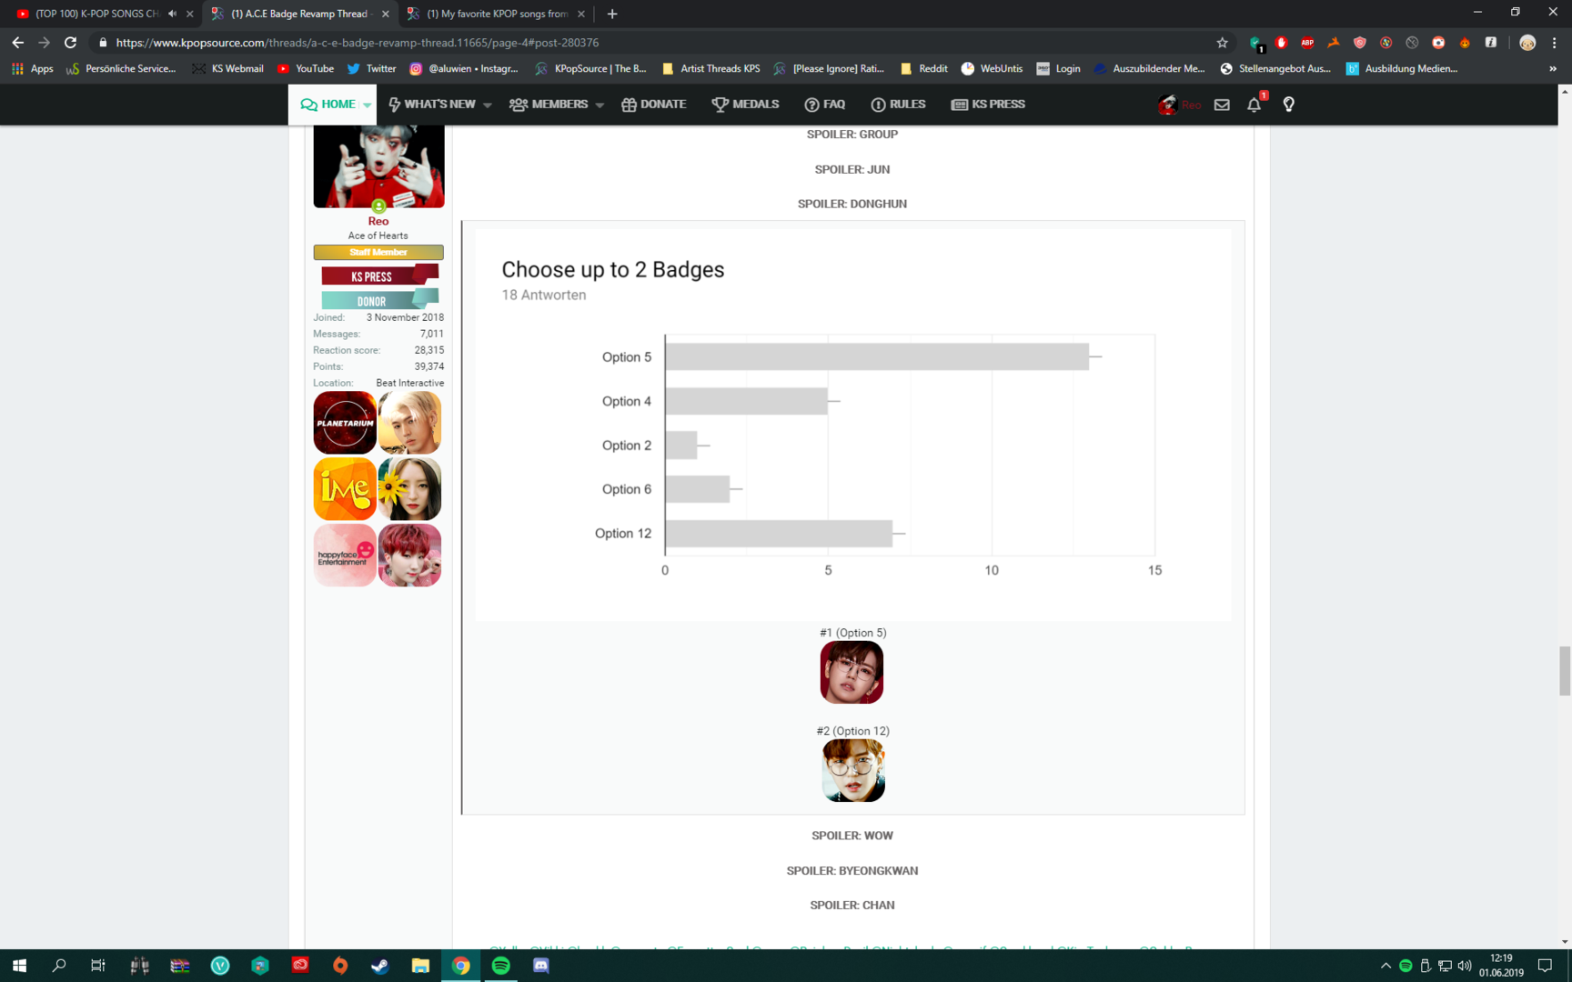Mute the tab's speaker icon
Screen dimensions: 1572x982
click(x=172, y=14)
